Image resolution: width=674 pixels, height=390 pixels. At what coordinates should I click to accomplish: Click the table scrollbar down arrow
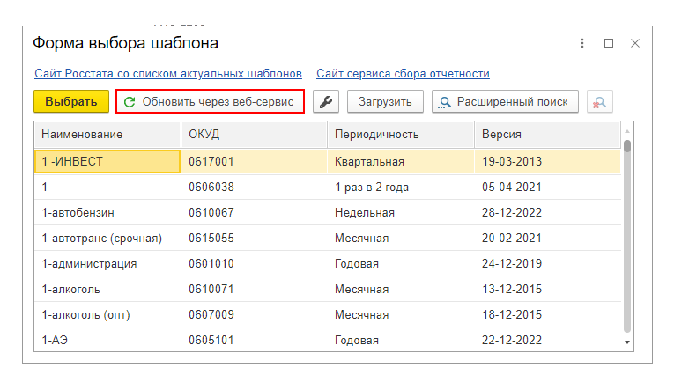click(627, 342)
